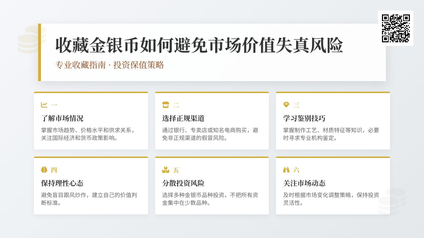The height and width of the screenshot is (238, 424).
Task: Click the gift box icon on 选择正规渠道 card
Action: [x=165, y=104]
